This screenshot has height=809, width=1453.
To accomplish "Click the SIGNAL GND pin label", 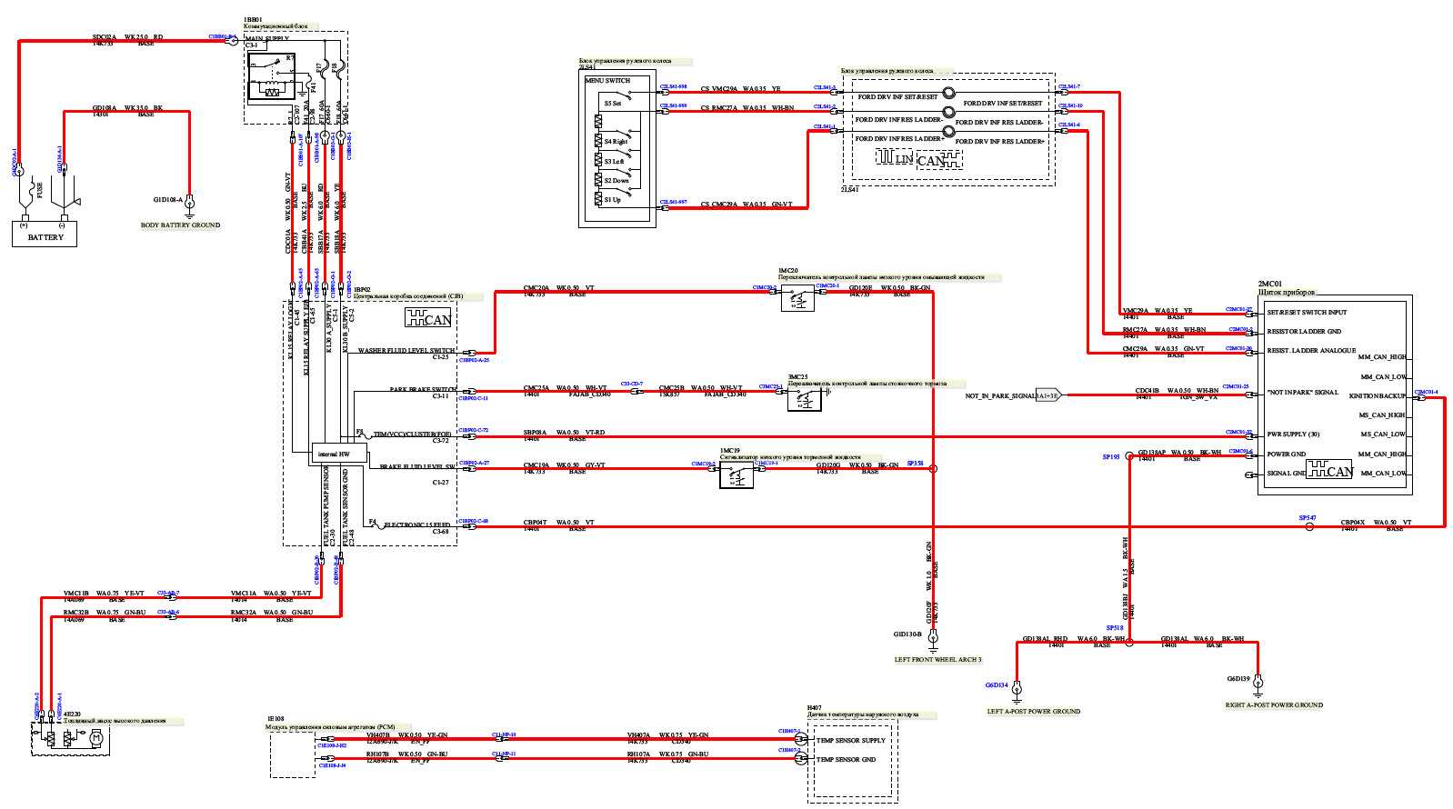I will point(1285,473).
